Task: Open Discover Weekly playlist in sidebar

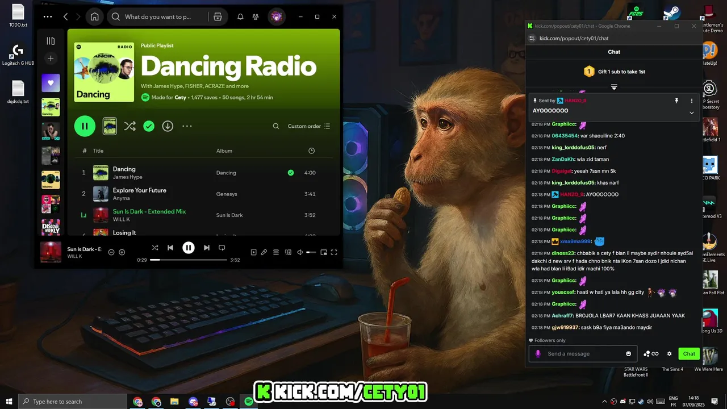Action: [x=51, y=228]
